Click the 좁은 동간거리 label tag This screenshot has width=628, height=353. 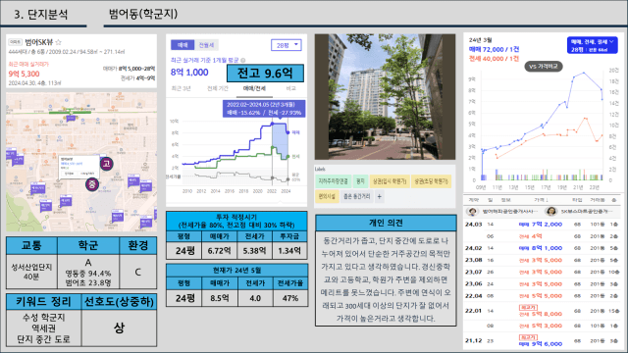point(356,196)
